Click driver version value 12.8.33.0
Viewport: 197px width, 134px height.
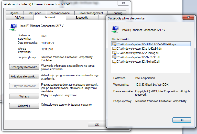tap(47, 49)
